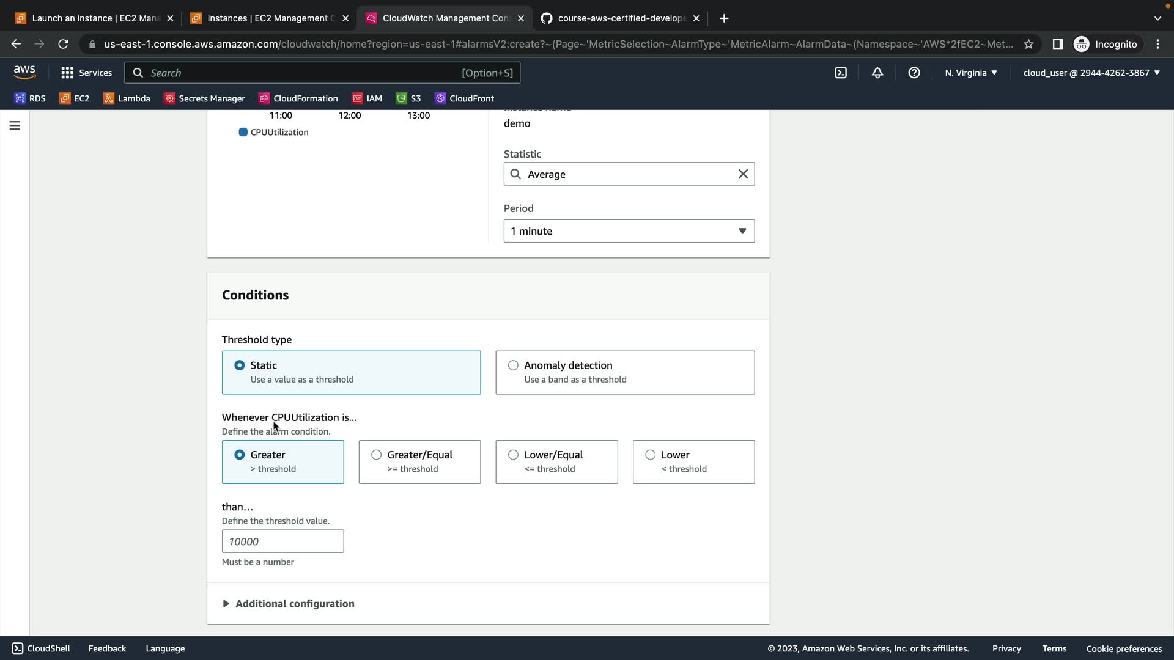
Task: Open the side navigation hamburger menu
Action: [x=15, y=125]
